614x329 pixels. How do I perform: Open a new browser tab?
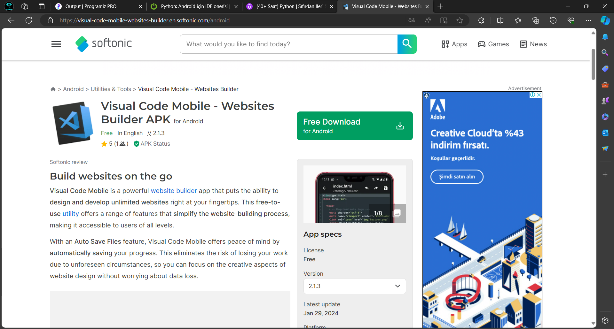[x=440, y=6]
